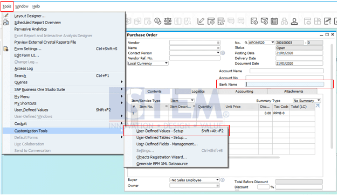The width and height of the screenshot is (338, 196).
Task: Open the Help menu
Action: click(x=36, y=6)
